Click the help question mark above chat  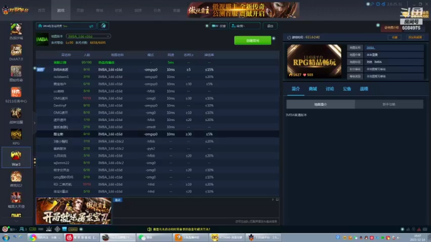(x=273, y=200)
